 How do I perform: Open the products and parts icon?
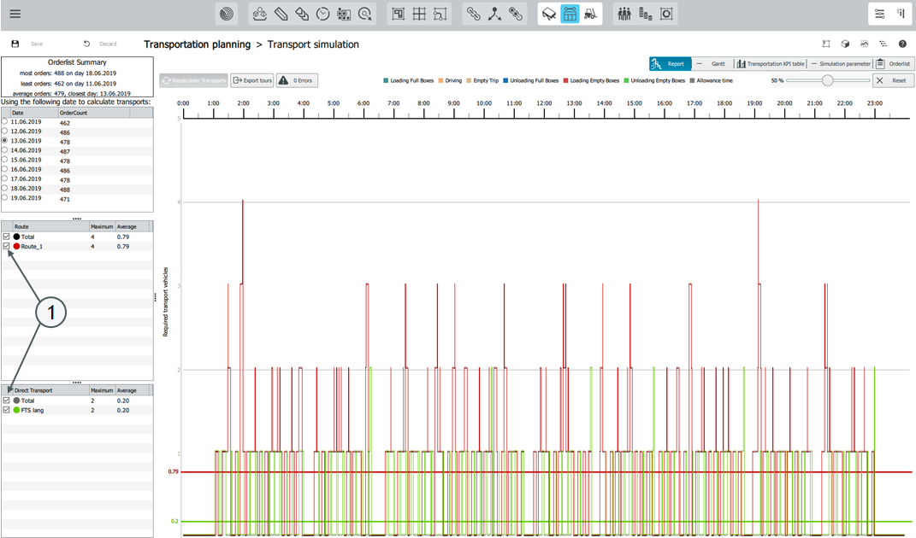coord(260,14)
